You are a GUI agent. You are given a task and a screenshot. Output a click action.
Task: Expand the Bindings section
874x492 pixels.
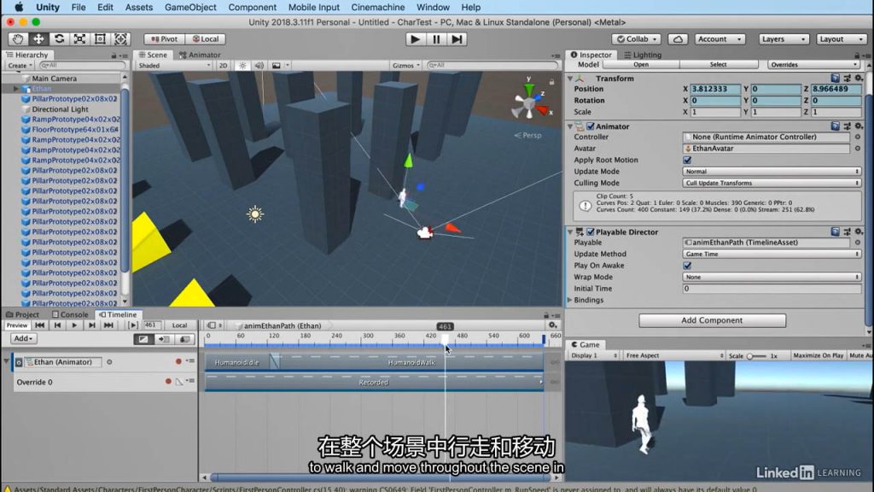[x=569, y=300]
